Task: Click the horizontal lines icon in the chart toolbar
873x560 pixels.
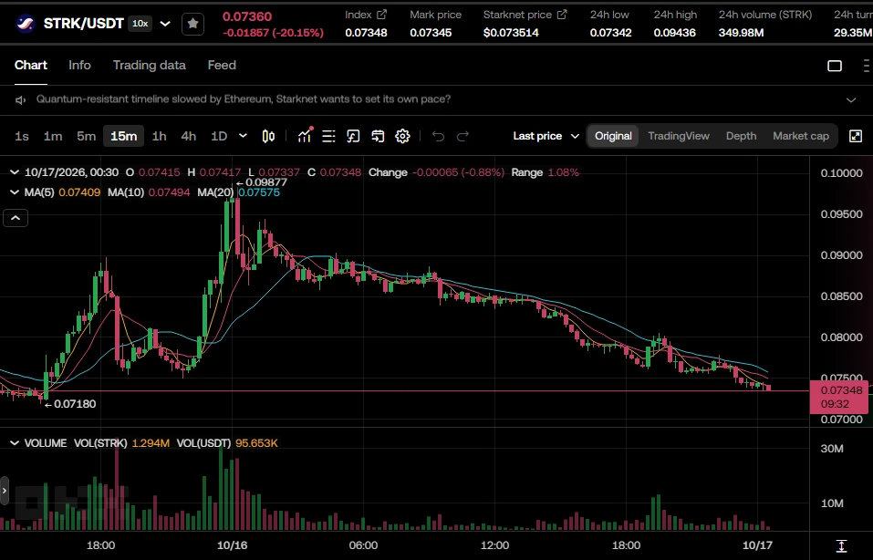Action: point(328,136)
